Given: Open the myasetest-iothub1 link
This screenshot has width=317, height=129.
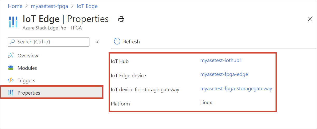Looking at the screenshot, I should pos(221,60).
